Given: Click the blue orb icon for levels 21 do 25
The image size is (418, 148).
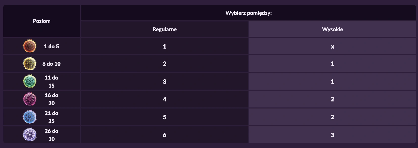Looking at the screenshot, I should point(30,117).
